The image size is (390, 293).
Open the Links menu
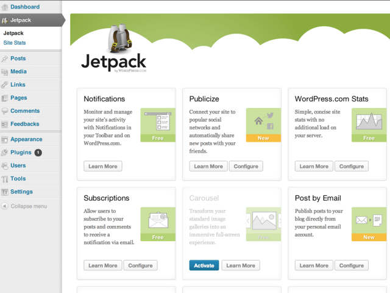click(x=18, y=84)
